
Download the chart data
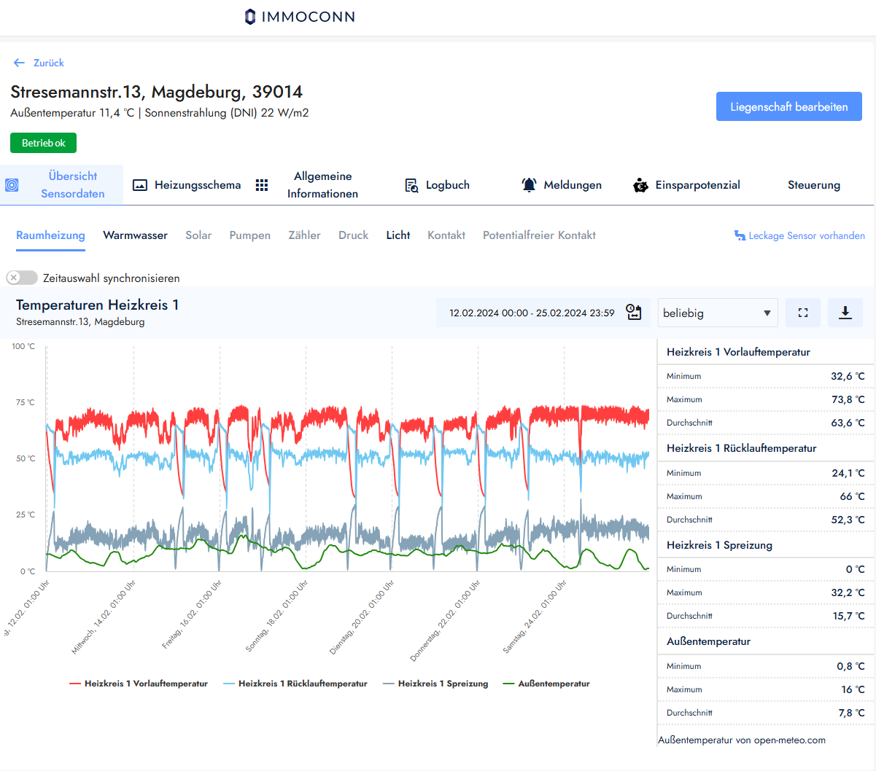pyautogui.click(x=845, y=313)
